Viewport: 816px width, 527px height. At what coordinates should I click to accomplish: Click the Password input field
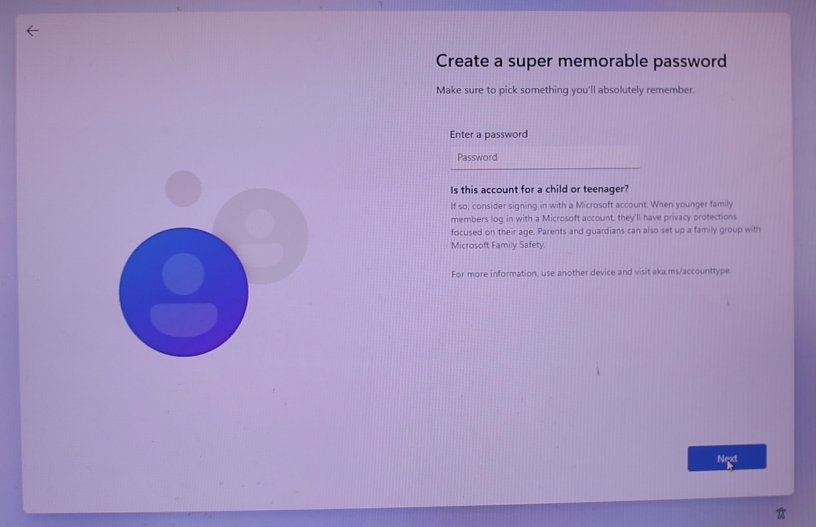545,158
